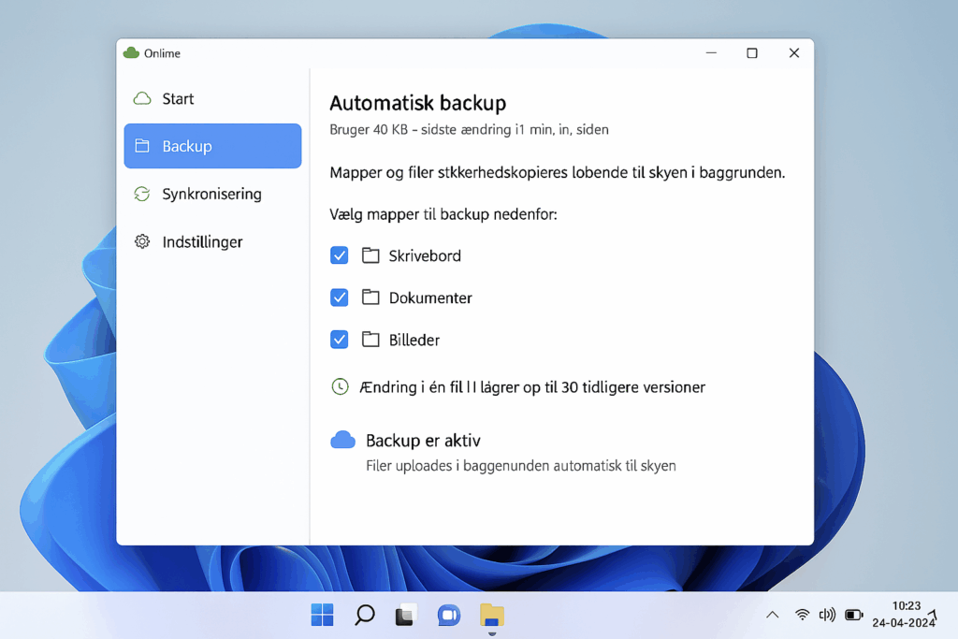Switch to the Start section
The image size is (958, 639).
(178, 98)
